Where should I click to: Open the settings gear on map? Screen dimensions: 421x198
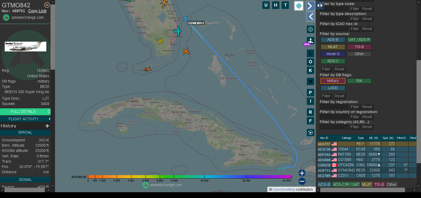[310, 29]
